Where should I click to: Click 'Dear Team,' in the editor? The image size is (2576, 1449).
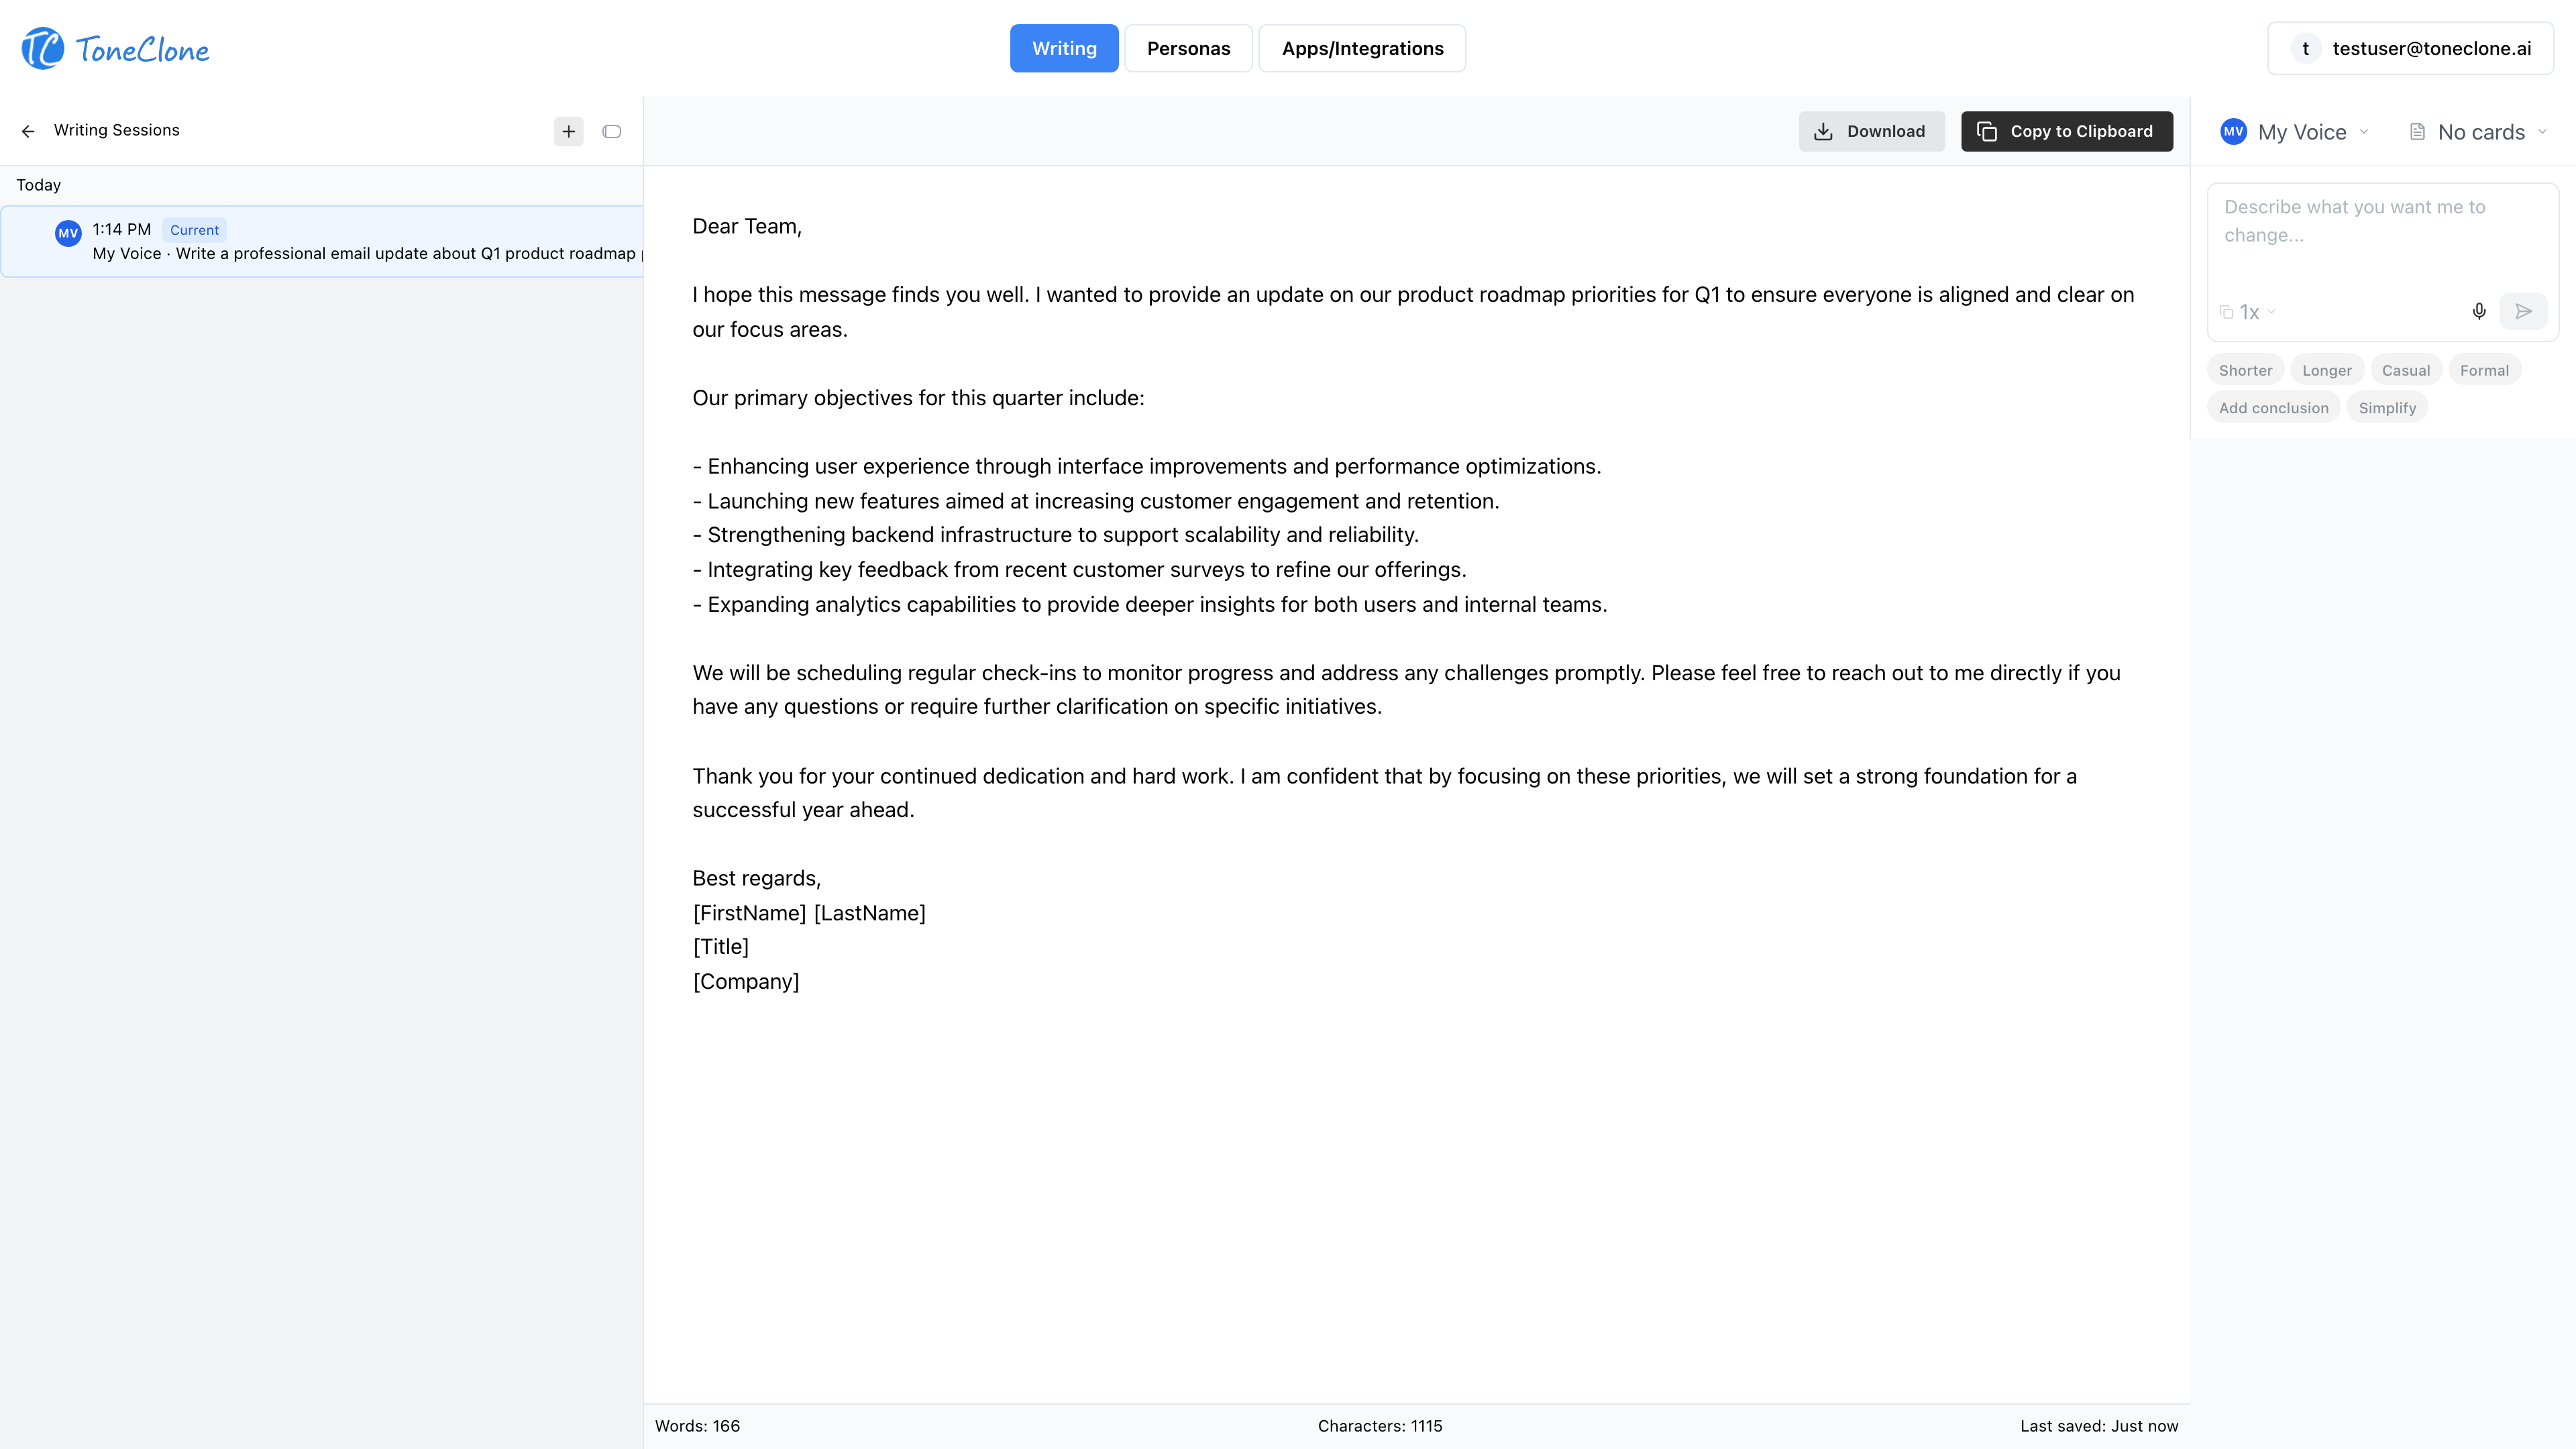tap(747, 226)
